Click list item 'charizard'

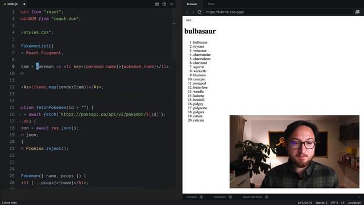[200, 63]
